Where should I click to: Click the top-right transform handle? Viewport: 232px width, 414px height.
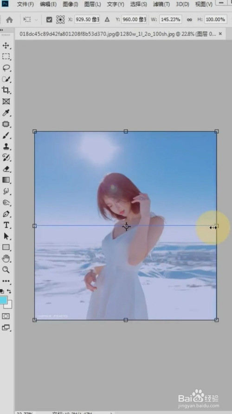[217, 131]
